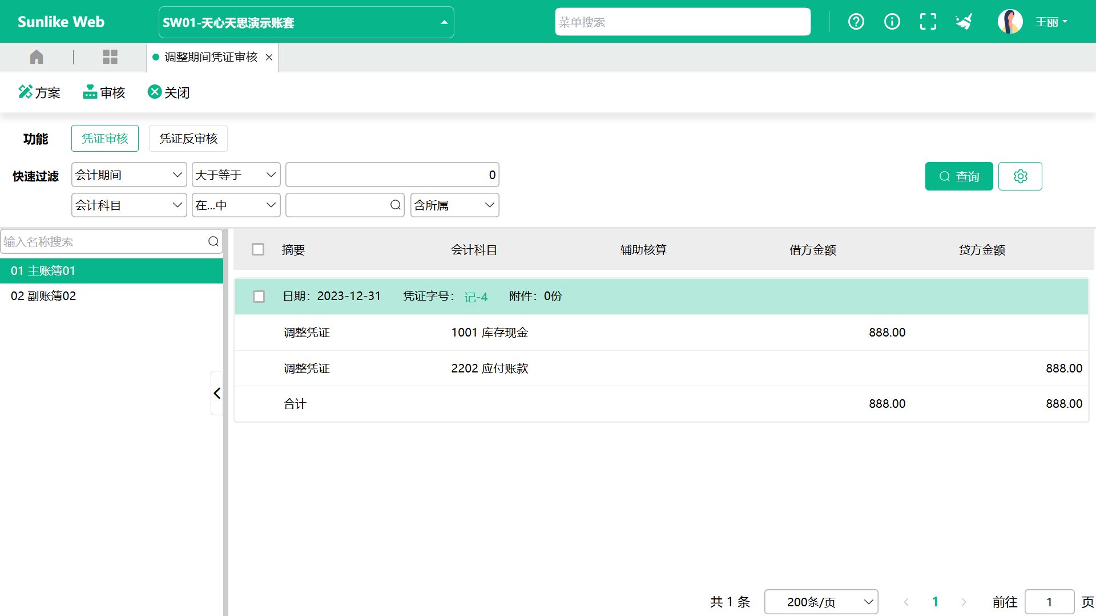Image resolution: width=1096 pixels, height=616 pixels.
Task: Click the 贷方金额 column header
Action: pos(982,250)
